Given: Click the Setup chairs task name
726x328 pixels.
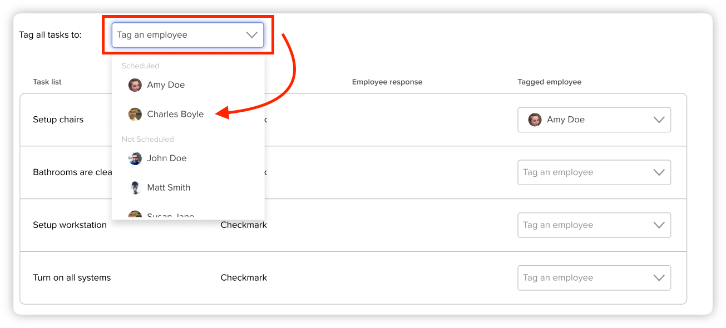Looking at the screenshot, I should tap(58, 120).
